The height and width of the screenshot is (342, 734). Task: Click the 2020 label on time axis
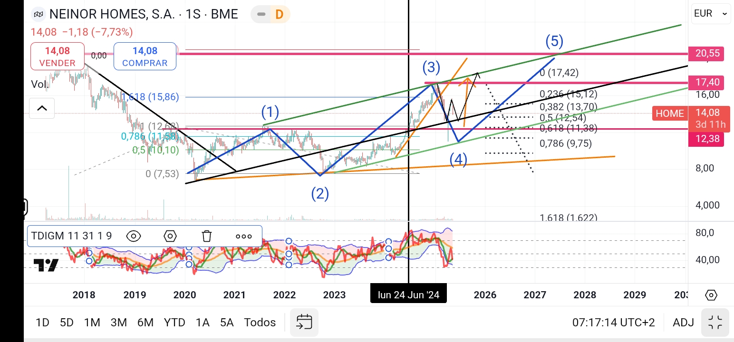184,295
